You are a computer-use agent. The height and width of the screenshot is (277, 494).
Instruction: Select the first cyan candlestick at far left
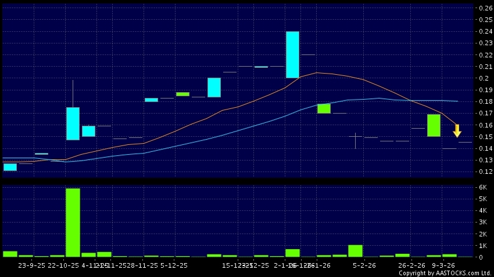click(x=10, y=167)
